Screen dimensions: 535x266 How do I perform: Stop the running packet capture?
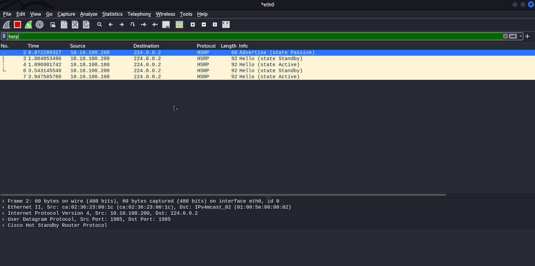click(x=17, y=24)
